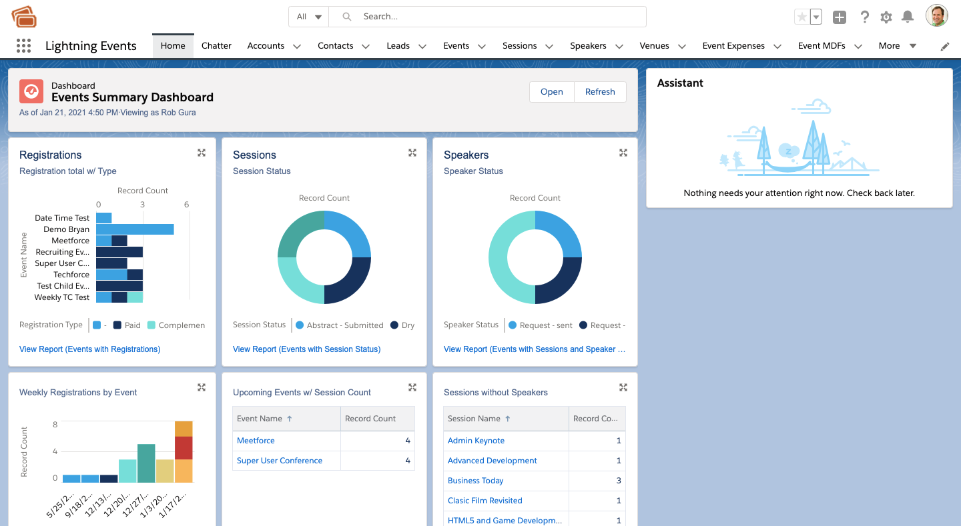Open Salesforce Help with the question mark icon
Viewport: 961px width, 526px height.
click(x=864, y=17)
